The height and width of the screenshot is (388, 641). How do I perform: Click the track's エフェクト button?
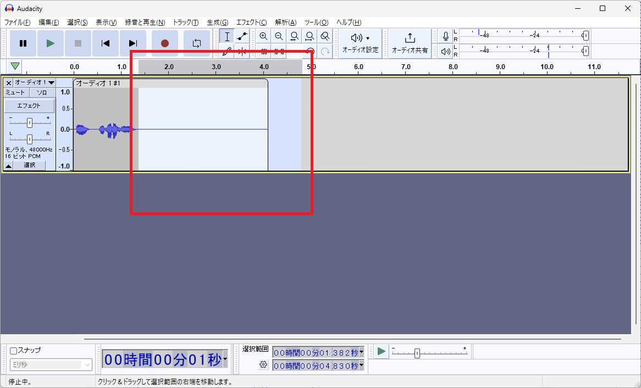[x=29, y=106]
